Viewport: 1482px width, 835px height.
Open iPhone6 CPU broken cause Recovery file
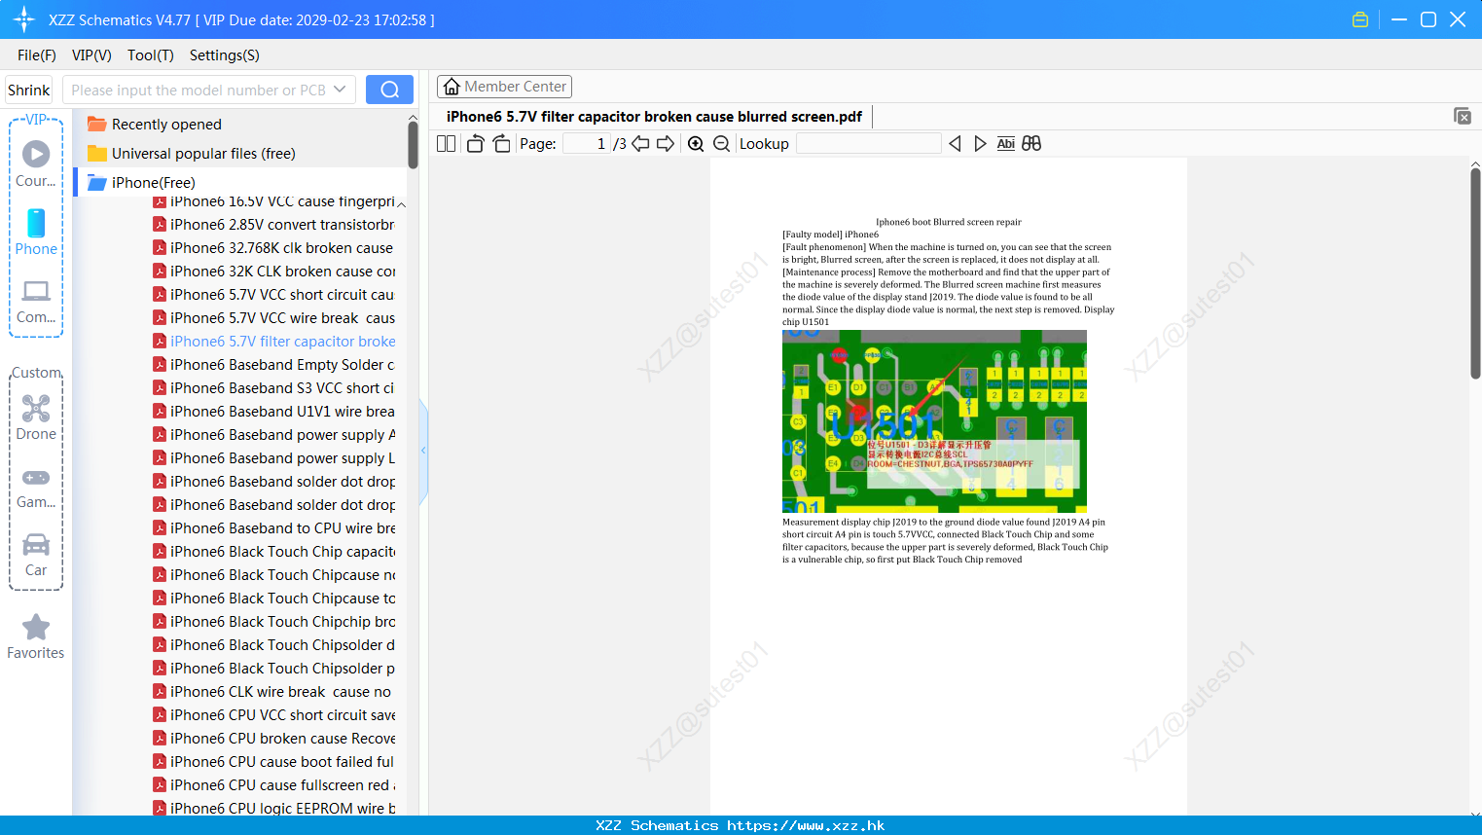273,739
